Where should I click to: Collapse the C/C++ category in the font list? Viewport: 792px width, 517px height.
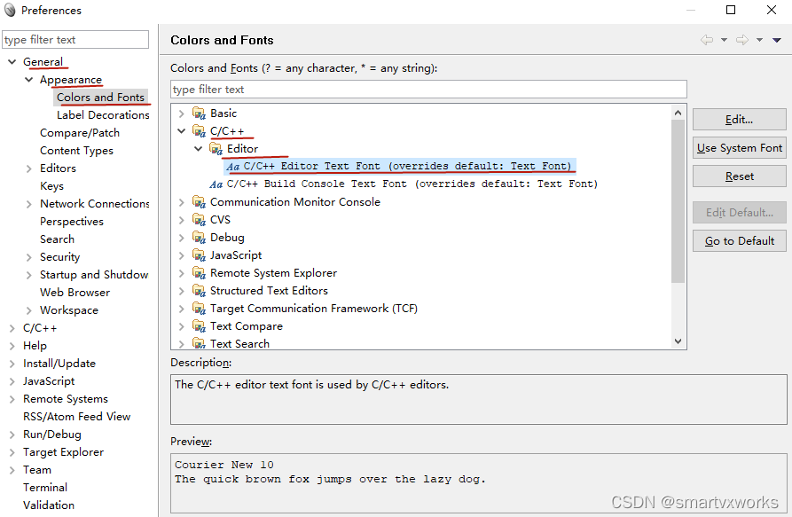point(182,130)
